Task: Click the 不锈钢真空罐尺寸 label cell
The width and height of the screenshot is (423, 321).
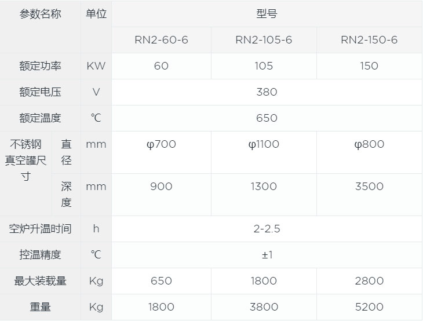Action: click(26, 160)
